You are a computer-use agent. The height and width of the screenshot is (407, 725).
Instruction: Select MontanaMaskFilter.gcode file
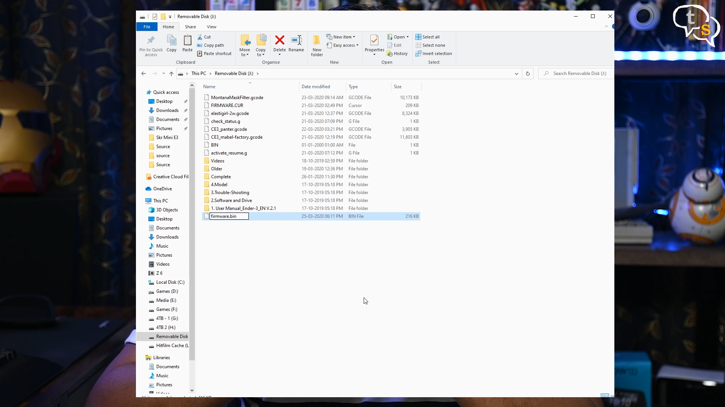point(237,98)
